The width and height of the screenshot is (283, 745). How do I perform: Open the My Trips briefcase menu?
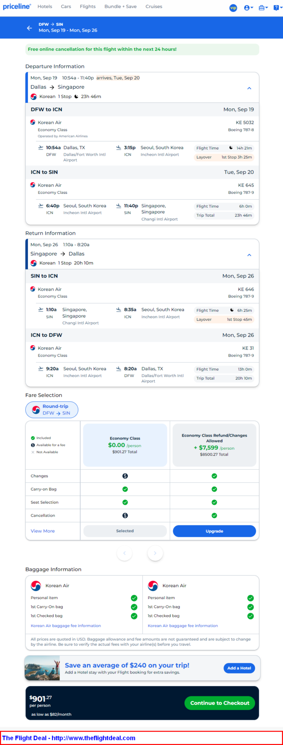[x=263, y=8]
